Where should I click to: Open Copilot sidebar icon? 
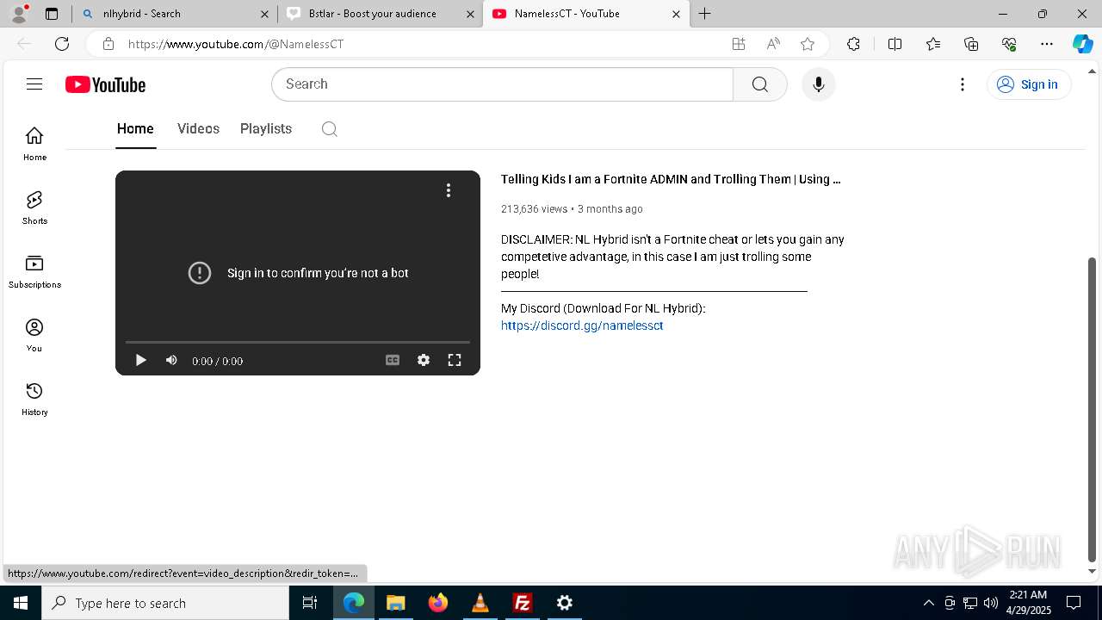click(1082, 44)
